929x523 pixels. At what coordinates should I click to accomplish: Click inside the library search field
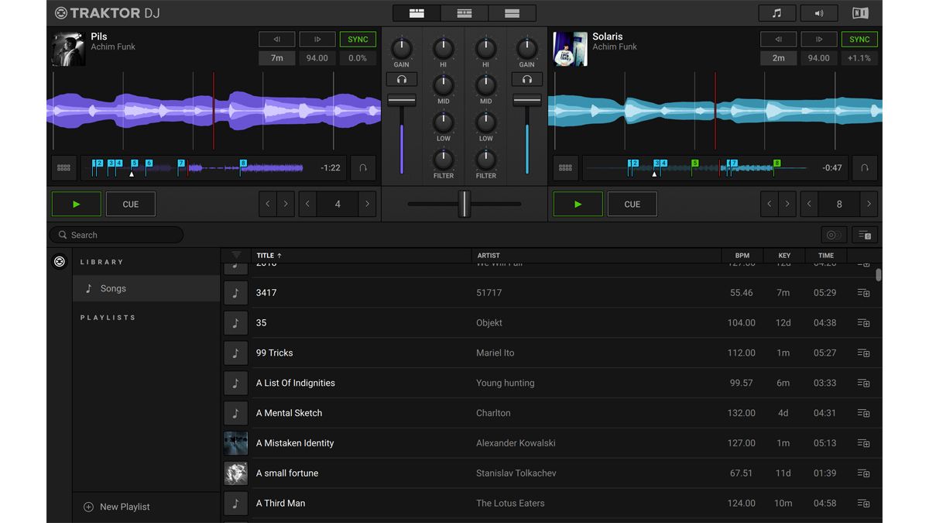pos(116,234)
